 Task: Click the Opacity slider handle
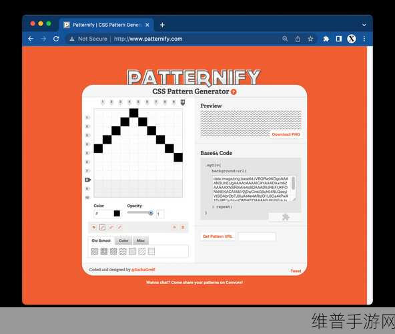pos(151,213)
